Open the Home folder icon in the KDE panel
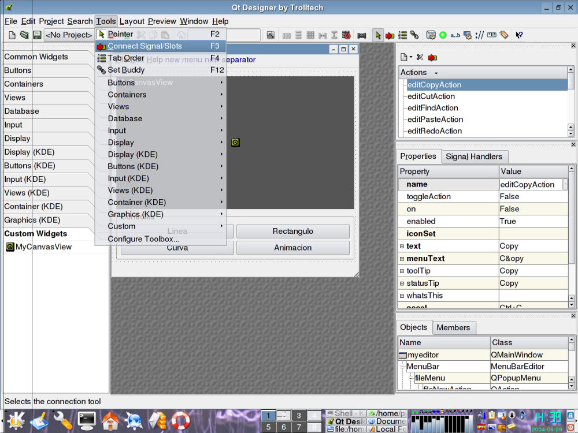This screenshot has width=578, height=433. tap(110, 420)
